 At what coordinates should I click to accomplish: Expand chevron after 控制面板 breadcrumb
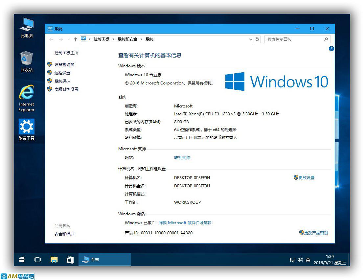coord(113,39)
